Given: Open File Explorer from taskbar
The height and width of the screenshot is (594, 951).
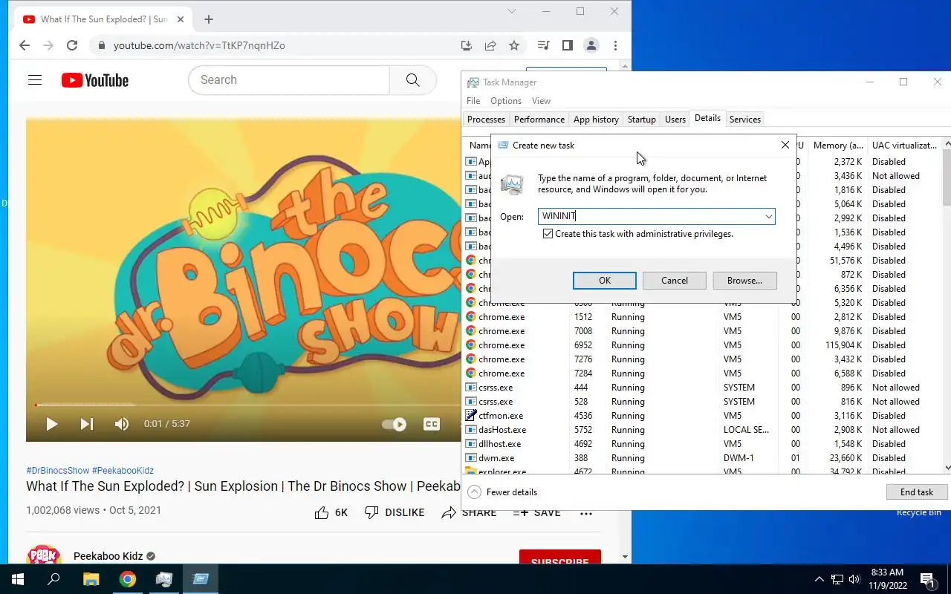Looking at the screenshot, I should click(x=91, y=579).
